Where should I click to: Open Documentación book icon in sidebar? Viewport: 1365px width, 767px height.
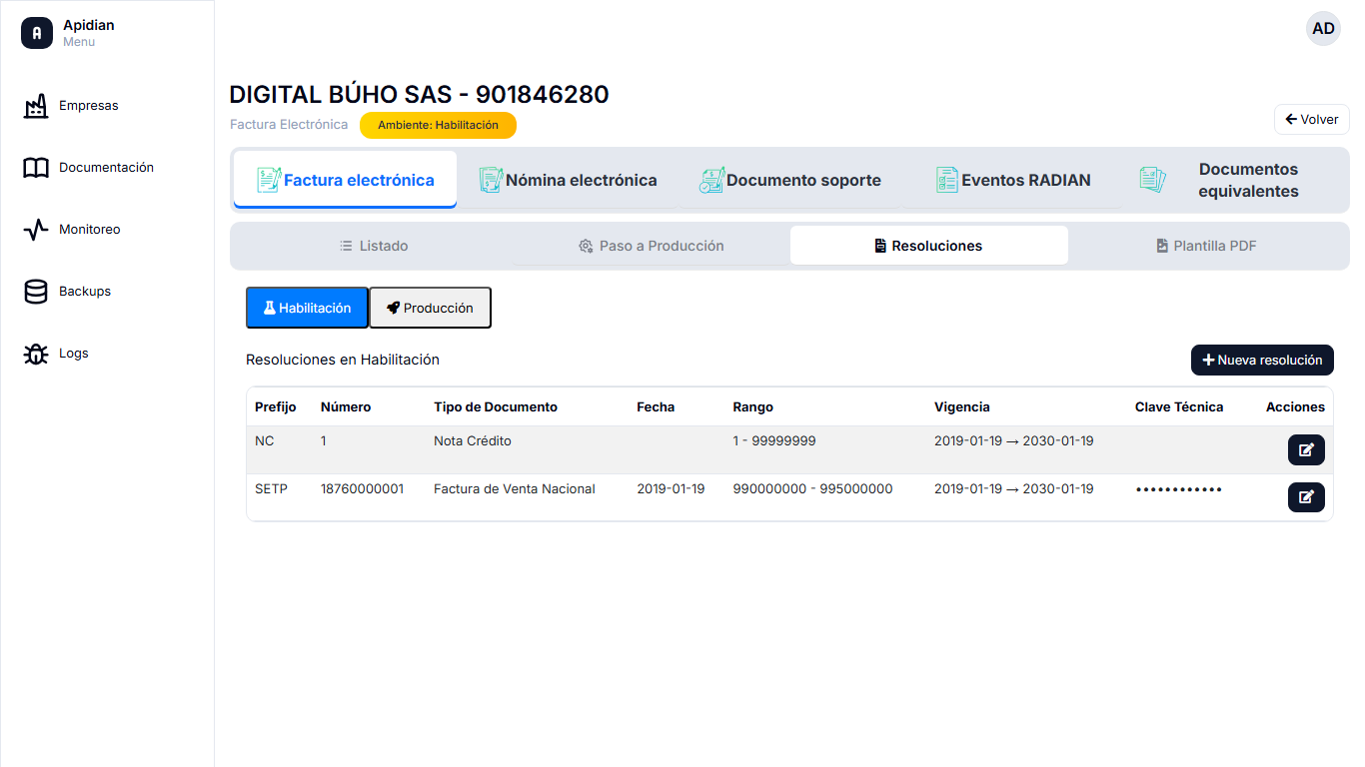click(x=36, y=168)
